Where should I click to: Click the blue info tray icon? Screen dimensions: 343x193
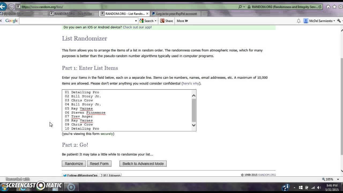(x=286, y=187)
